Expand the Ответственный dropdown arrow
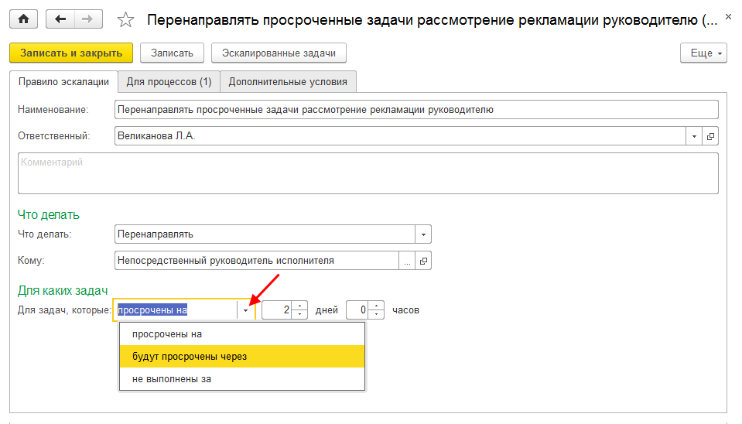The image size is (742, 424). click(694, 136)
